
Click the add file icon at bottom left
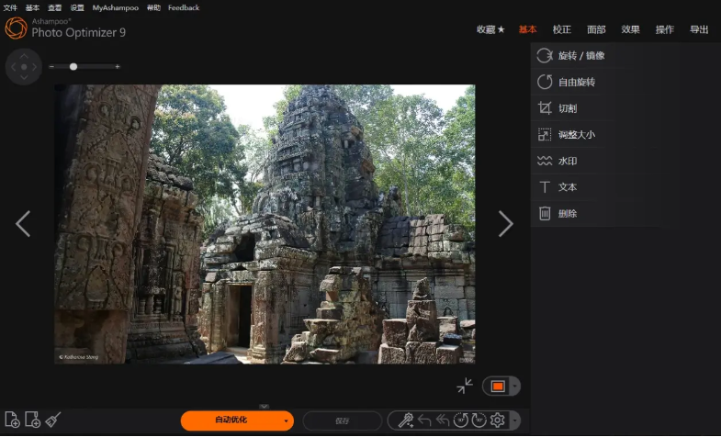(x=12, y=420)
